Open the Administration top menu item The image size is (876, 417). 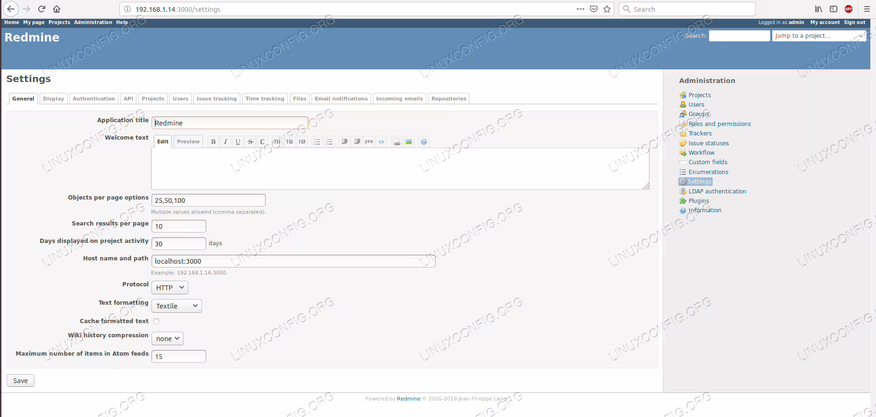coord(93,22)
